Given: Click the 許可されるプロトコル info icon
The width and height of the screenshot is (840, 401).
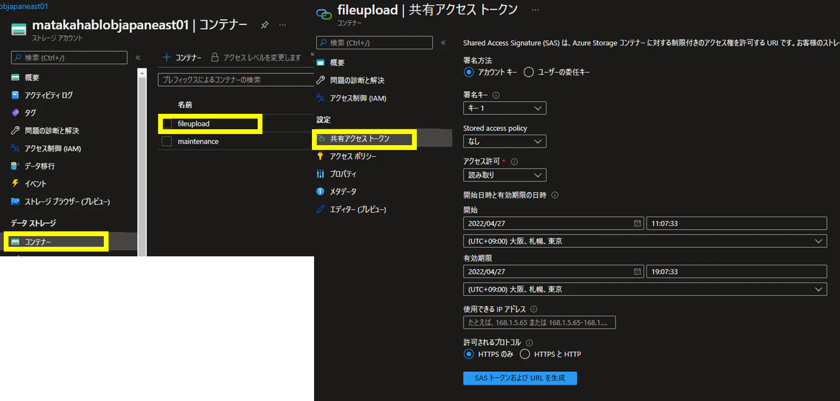Looking at the screenshot, I should 529,343.
